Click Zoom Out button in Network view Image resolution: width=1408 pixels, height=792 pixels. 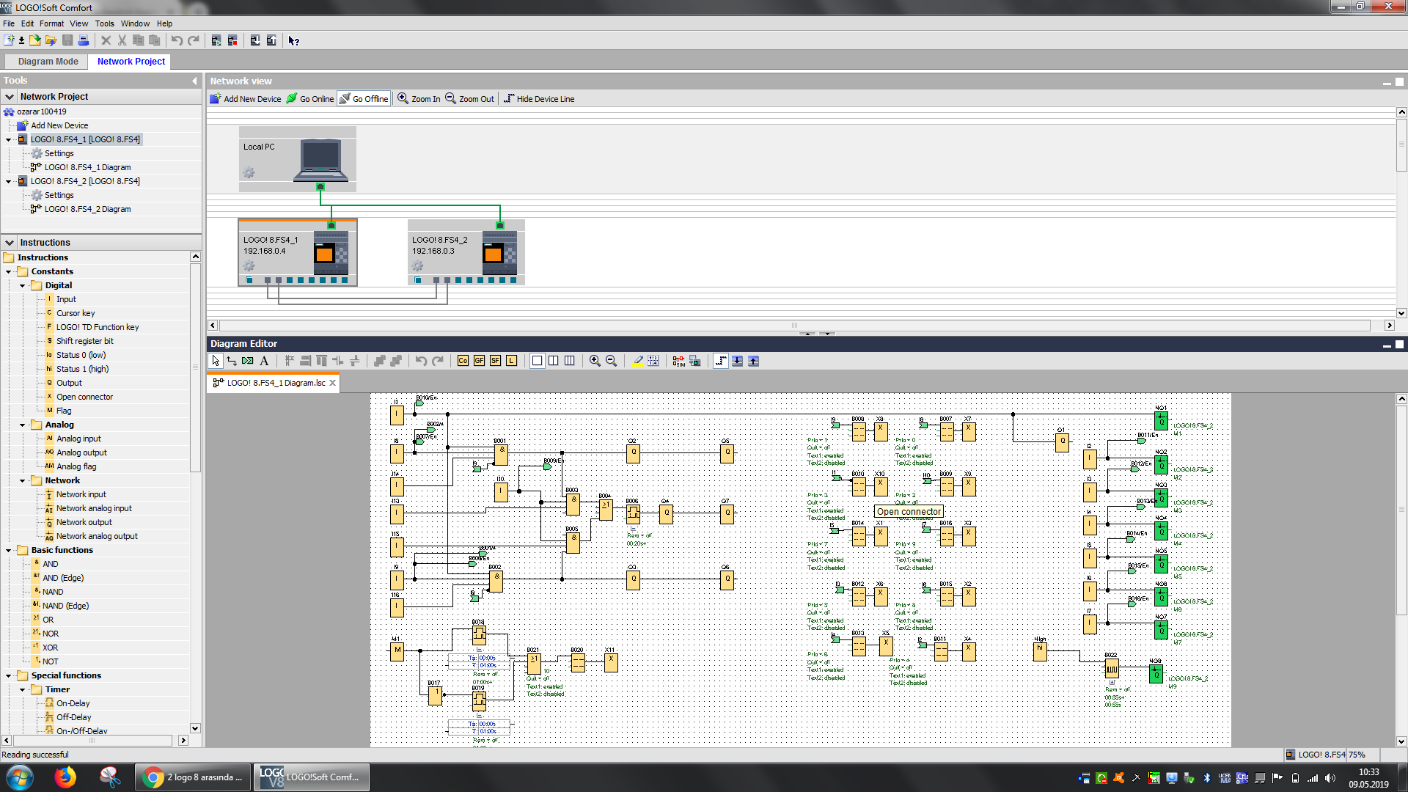[470, 99]
